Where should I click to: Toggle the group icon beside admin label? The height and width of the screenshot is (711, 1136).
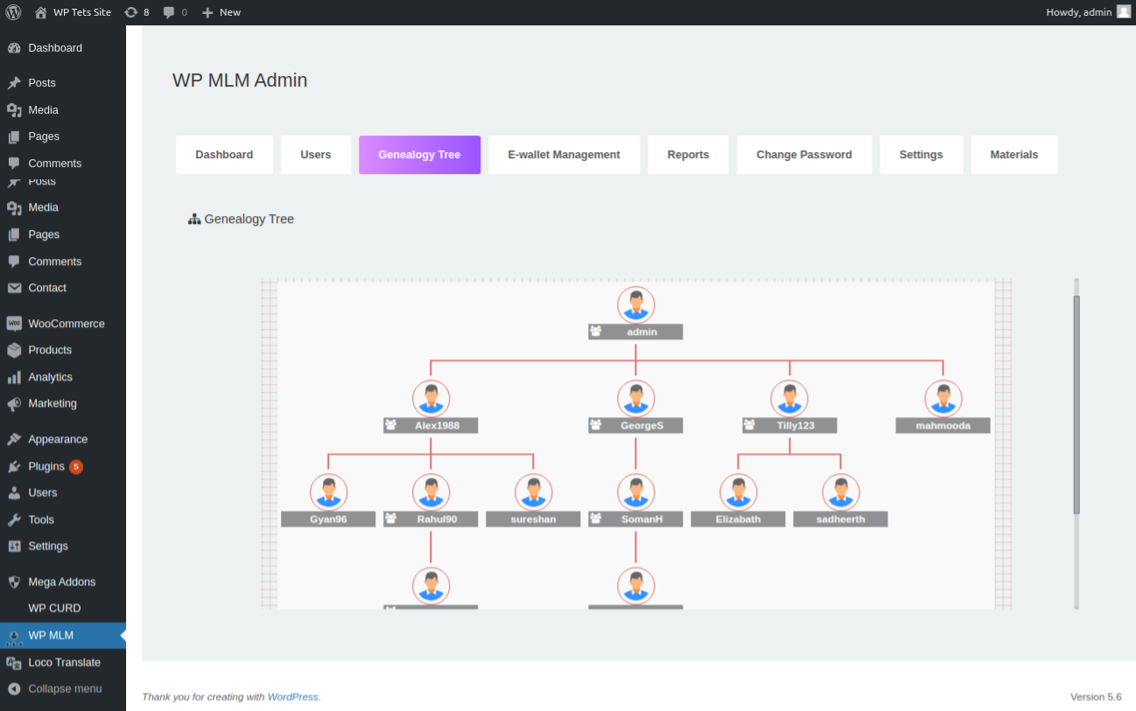(596, 331)
